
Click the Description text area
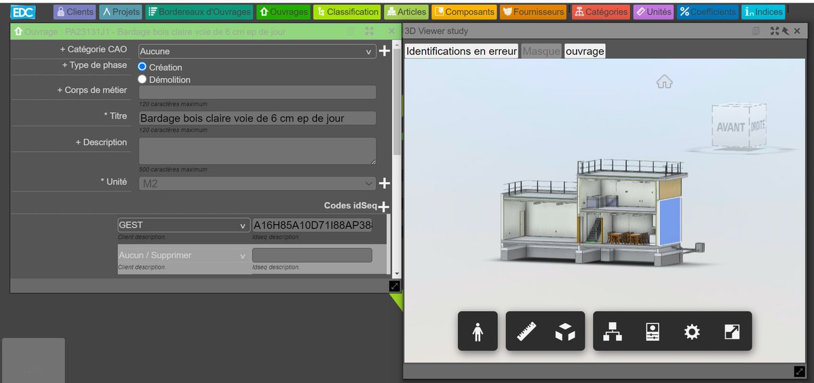(x=257, y=151)
